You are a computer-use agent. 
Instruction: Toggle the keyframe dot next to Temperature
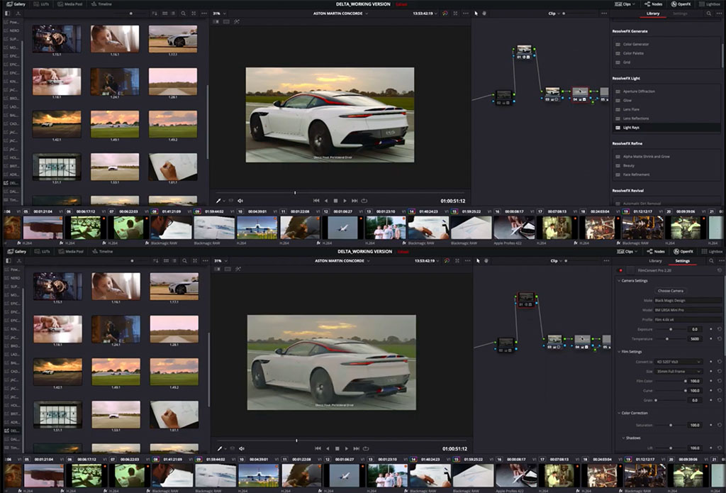711,339
